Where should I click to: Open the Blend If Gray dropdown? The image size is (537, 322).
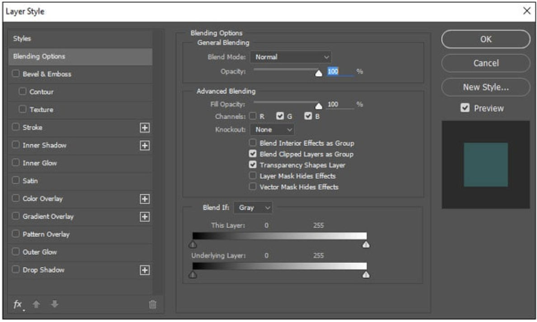(253, 207)
